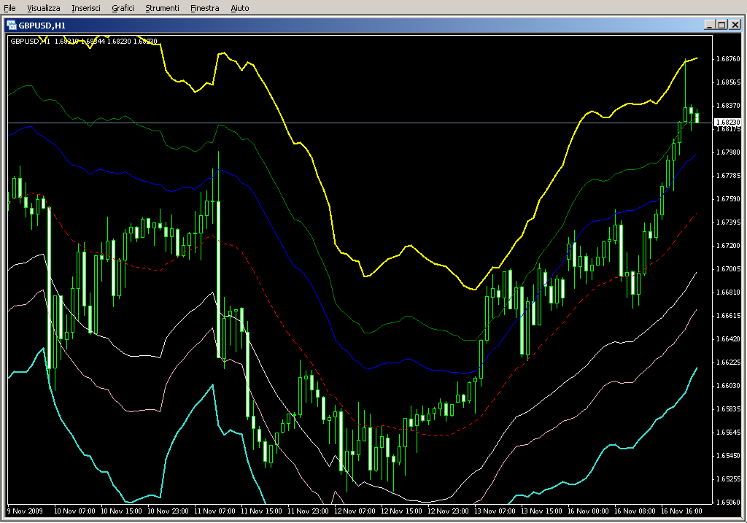Click the 1.68370 price axis label

click(x=729, y=106)
